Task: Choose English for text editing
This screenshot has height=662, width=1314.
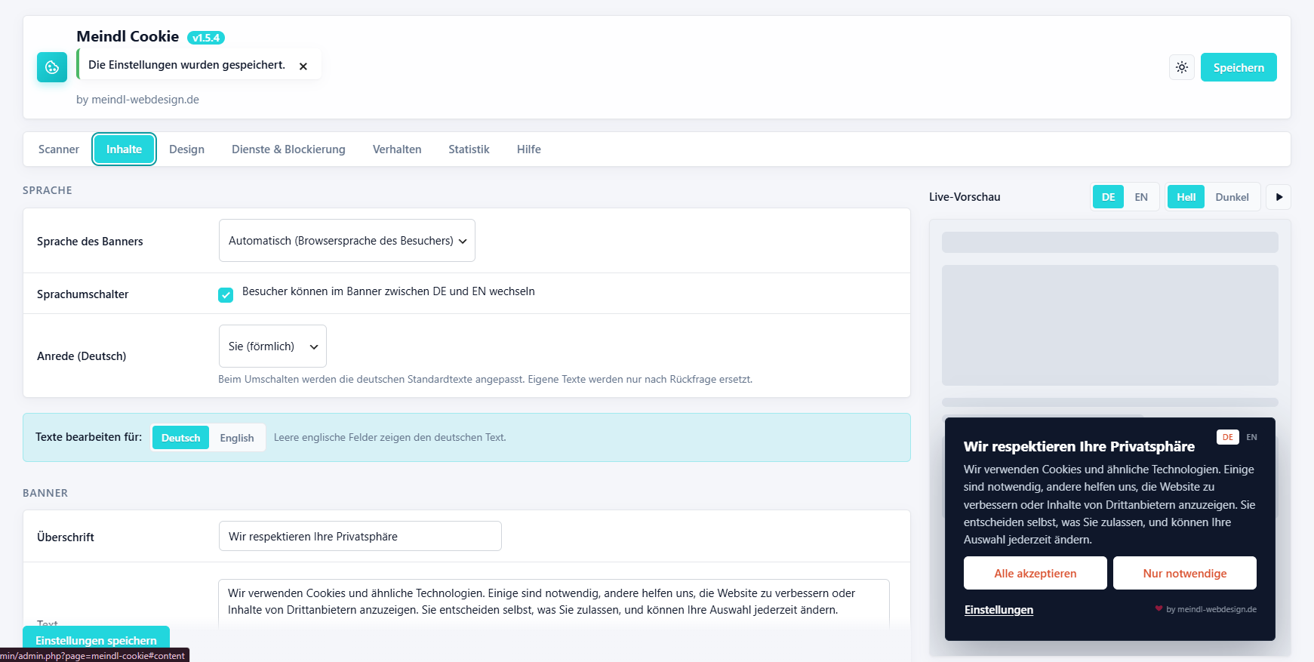Action: click(237, 438)
